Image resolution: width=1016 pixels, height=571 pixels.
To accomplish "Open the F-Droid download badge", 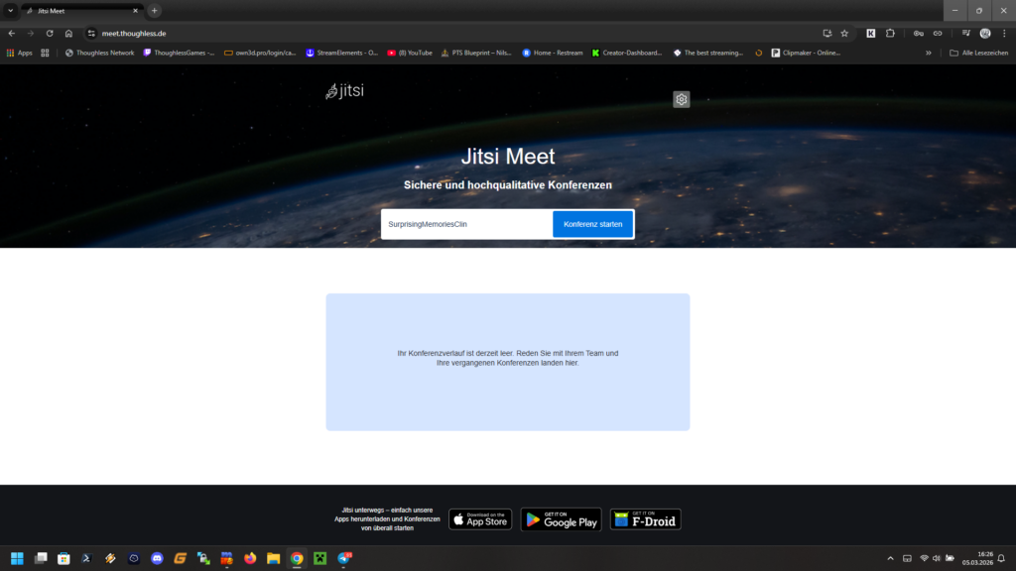I will (x=645, y=519).
